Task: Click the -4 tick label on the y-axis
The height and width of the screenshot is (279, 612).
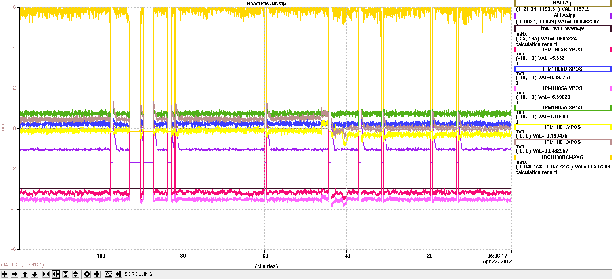Action: point(13,209)
